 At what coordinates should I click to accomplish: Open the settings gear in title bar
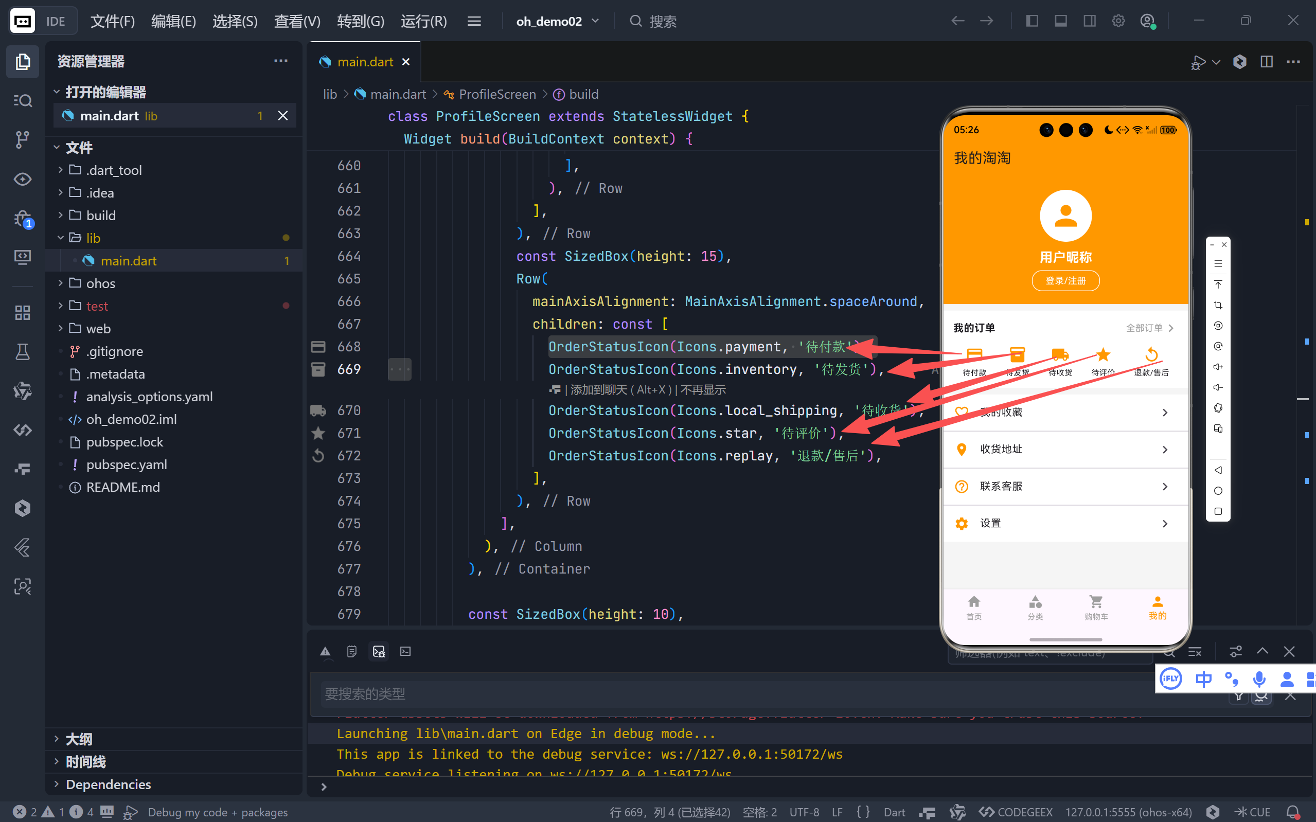[x=1118, y=21]
